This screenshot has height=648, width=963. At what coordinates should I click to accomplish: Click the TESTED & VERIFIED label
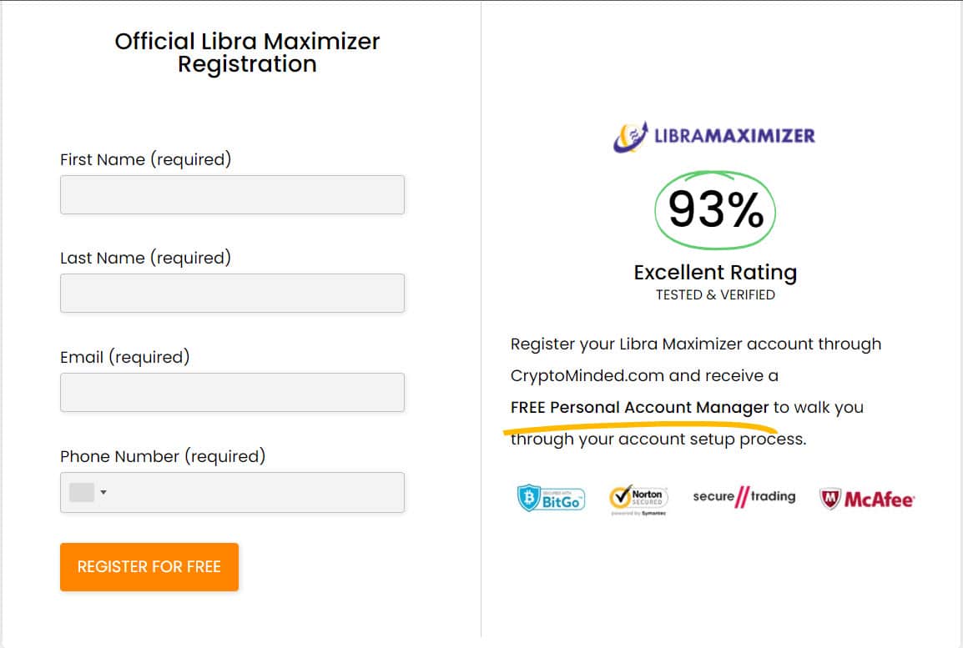pos(715,295)
